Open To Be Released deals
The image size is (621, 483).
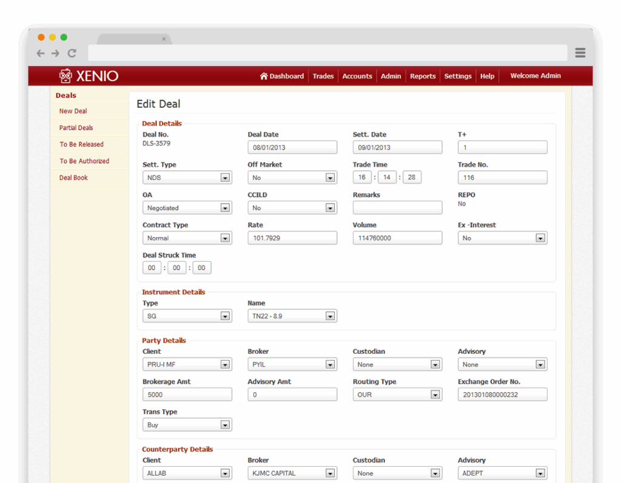pos(82,144)
